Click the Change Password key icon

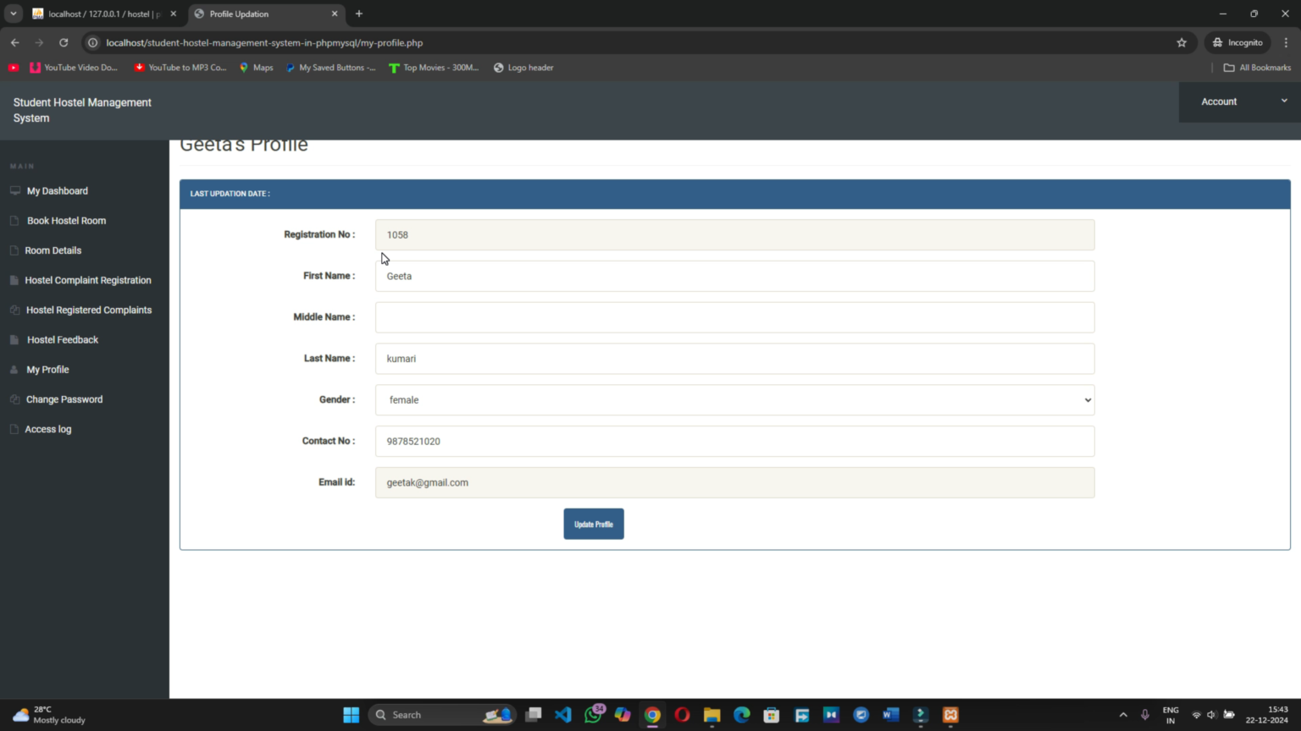[x=14, y=398]
